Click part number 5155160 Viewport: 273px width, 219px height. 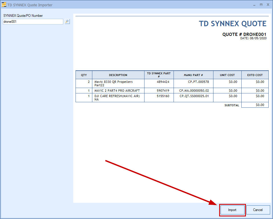point(163,96)
